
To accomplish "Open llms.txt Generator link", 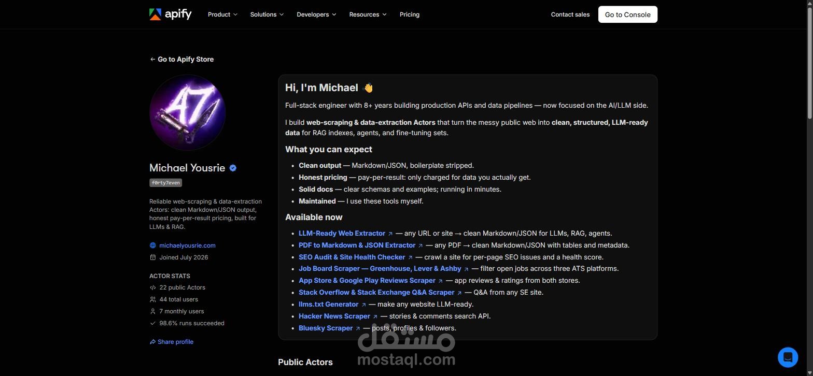I will pos(332,305).
